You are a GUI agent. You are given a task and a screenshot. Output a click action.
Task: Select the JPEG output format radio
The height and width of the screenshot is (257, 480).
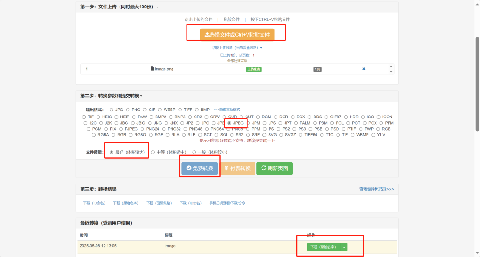(x=229, y=123)
